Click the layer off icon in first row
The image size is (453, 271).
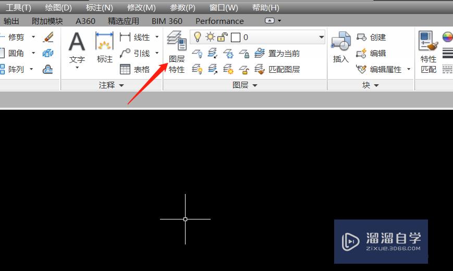click(x=197, y=54)
